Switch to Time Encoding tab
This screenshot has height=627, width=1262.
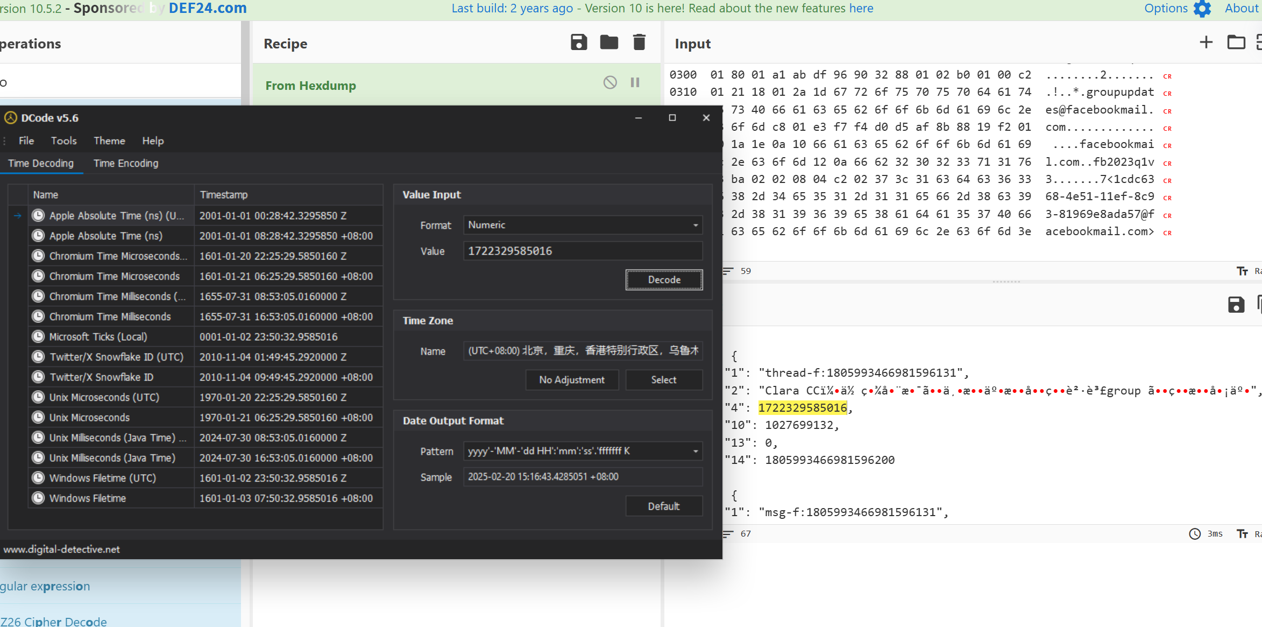[126, 163]
